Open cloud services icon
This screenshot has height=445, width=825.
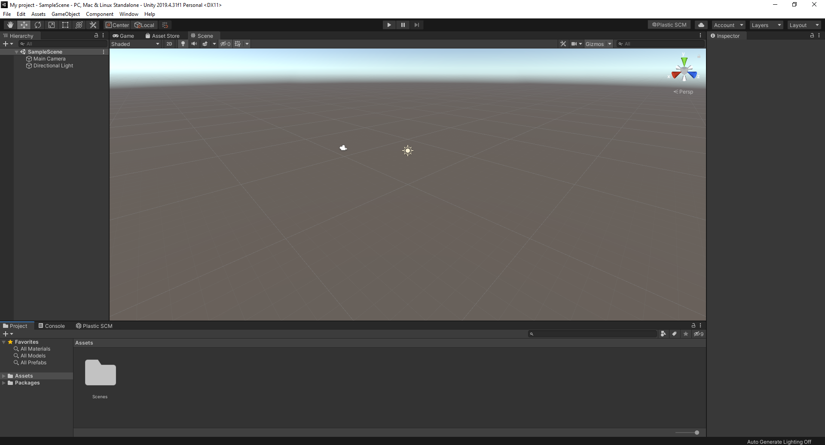point(701,25)
